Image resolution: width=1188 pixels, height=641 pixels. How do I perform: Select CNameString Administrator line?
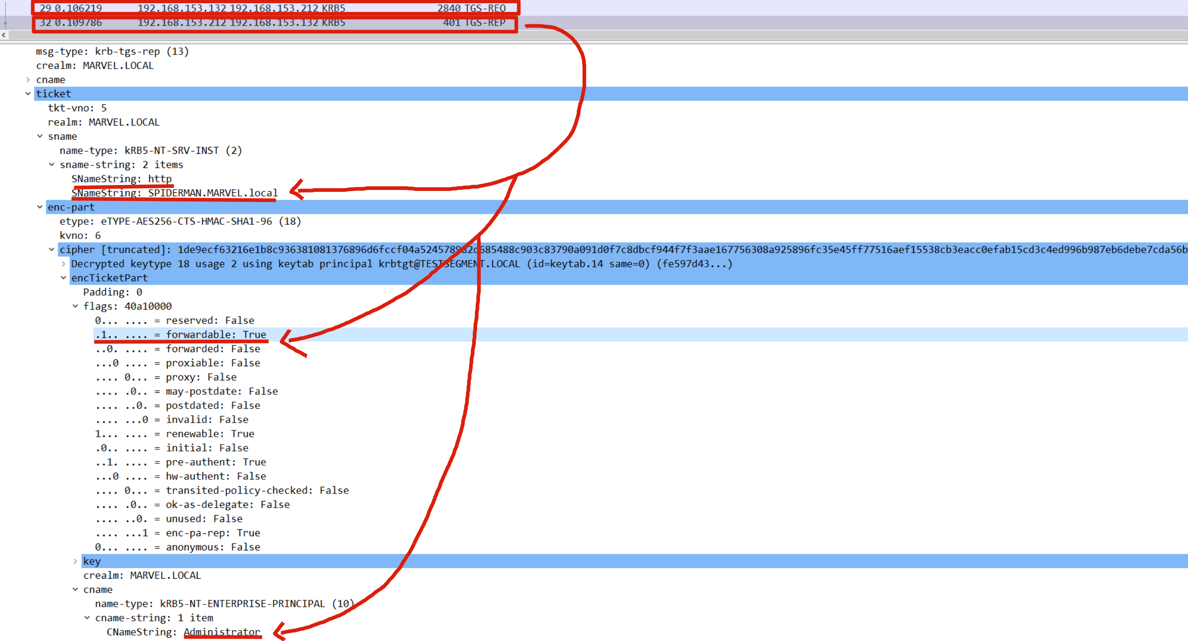tap(183, 632)
